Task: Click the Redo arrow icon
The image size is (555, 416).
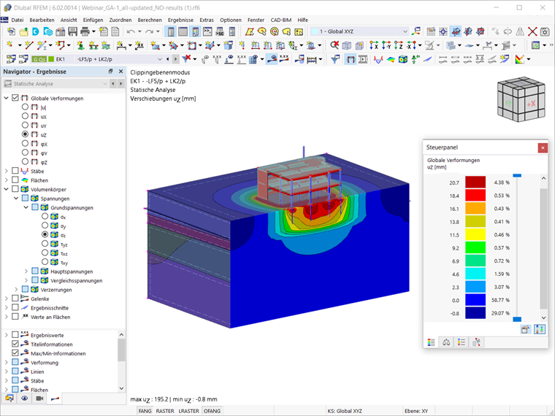Action: 149,31
